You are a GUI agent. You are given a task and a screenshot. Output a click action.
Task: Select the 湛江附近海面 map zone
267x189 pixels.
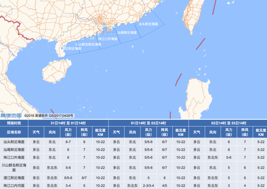click(x=72, y=48)
